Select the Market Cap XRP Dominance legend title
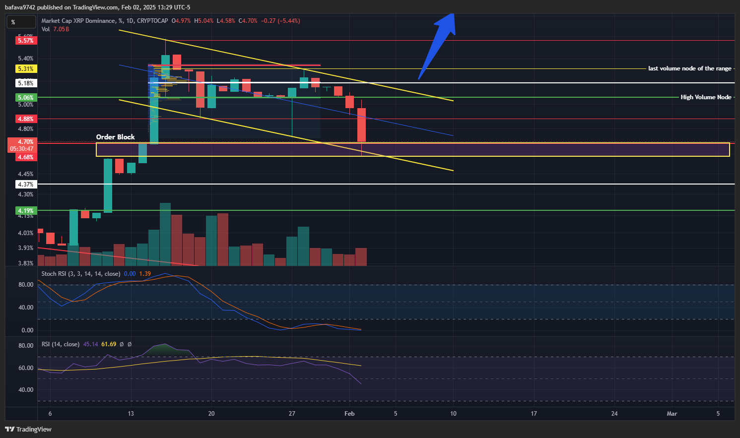This screenshot has height=438, width=740. tap(78, 21)
